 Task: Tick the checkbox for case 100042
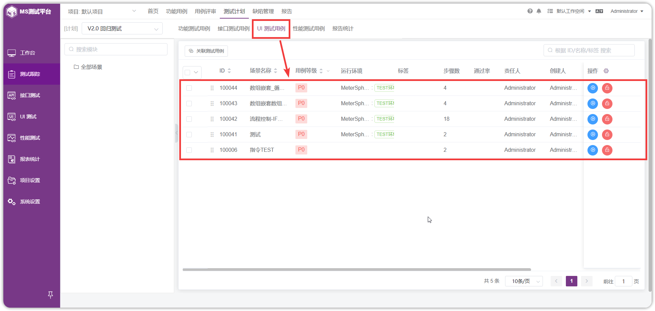pyautogui.click(x=189, y=119)
